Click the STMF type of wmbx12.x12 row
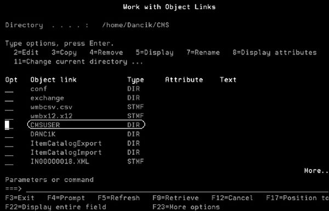 pyautogui.click(x=135, y=116)
